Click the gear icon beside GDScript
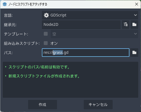Screen dimensions: 141x112 46,15
